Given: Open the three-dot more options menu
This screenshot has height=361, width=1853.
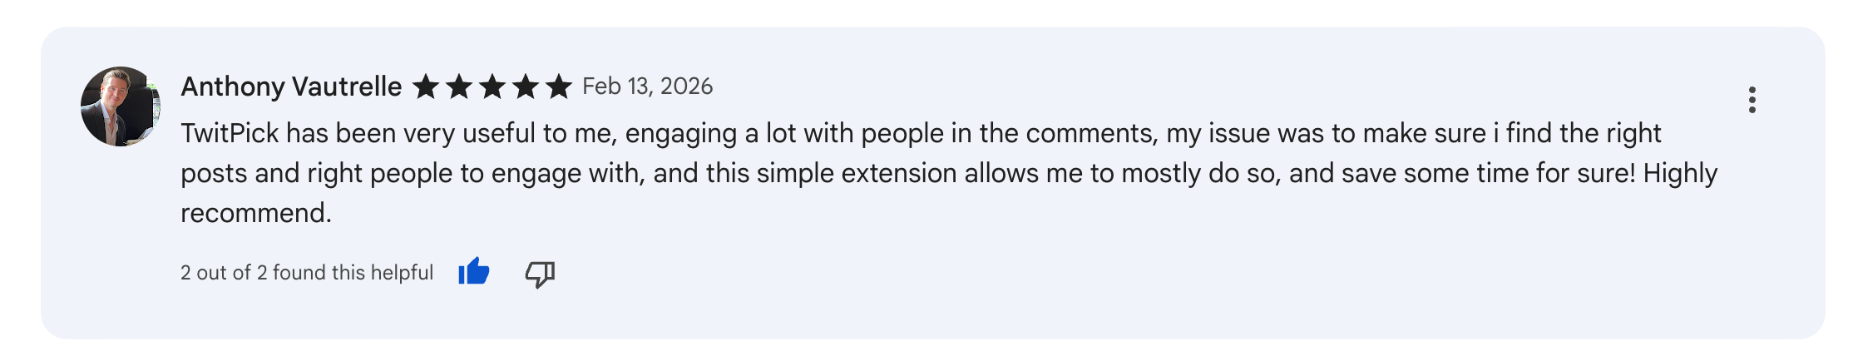Looking at the screenshot, I should (x=1752, y=100).
